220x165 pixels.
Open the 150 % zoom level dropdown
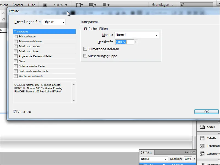[x=66, y=5]
